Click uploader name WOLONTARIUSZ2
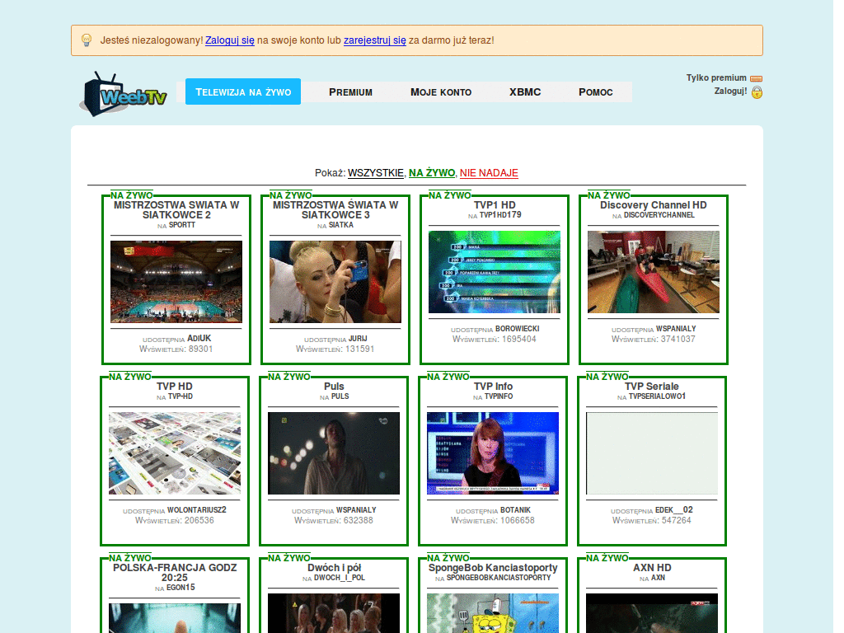Image resolution: width=844 pixels, height=633 pixels. tap(197, 510)
